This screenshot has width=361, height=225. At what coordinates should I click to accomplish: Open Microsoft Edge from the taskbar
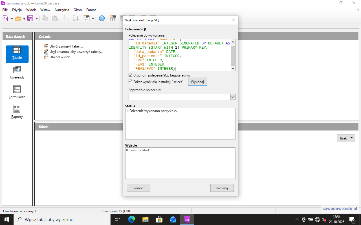pos(132,219)
